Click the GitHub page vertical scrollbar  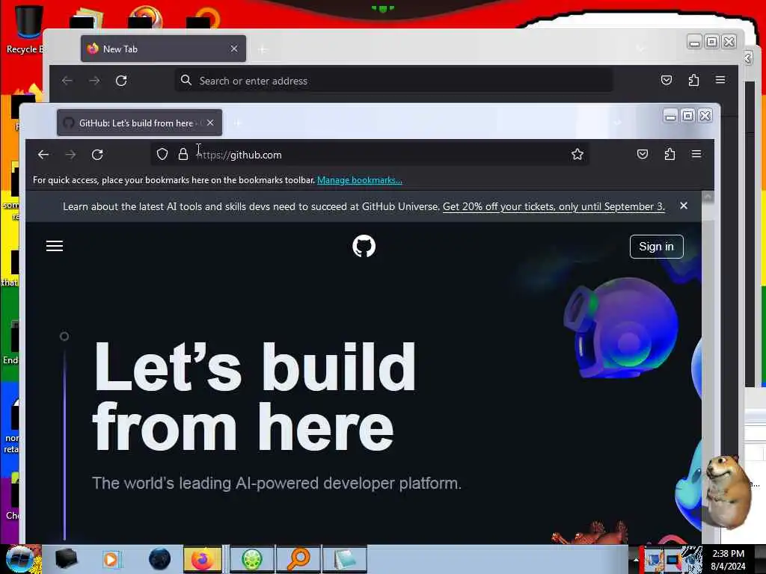[x=708, y=366]
